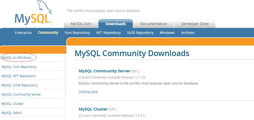This screenshot has height=120, width=254.
Task: Click the 'Current Generally Available Release: 7.4.11' text
Action: tap(112, 116)
